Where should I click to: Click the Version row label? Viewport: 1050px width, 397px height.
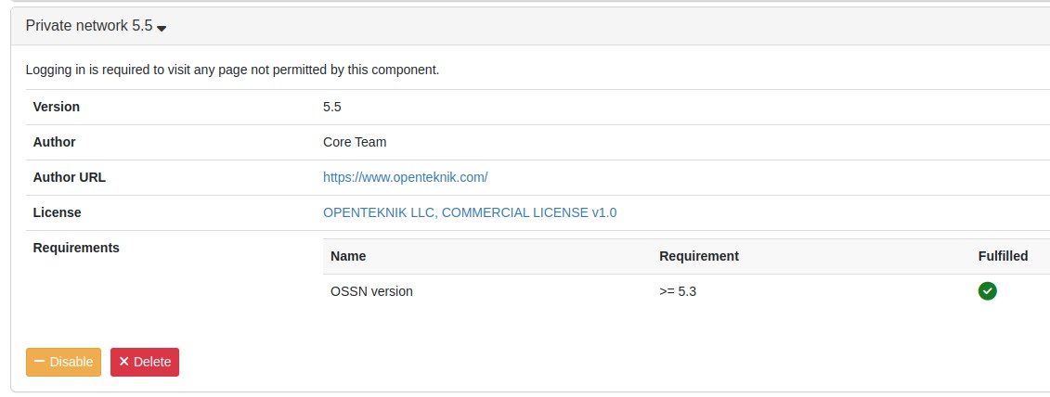[57, 107]
